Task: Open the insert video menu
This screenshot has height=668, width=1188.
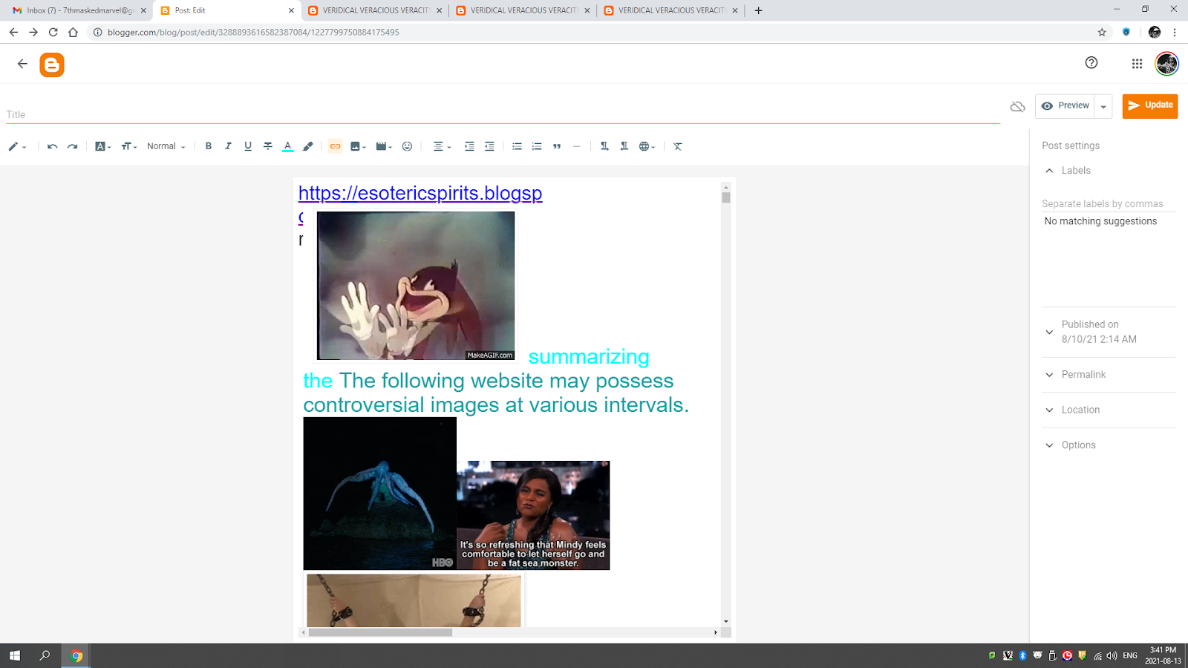Action: tap(383, 146)
